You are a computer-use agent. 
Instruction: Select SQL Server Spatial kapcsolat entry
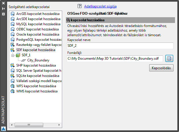(x=39, y=71)
